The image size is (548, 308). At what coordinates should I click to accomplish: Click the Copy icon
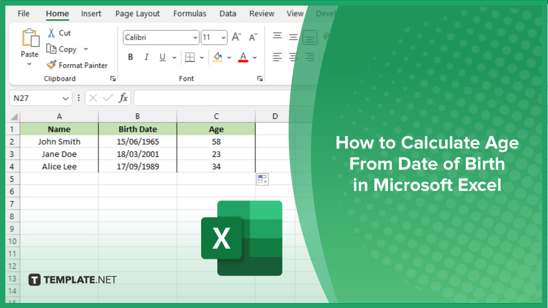(x=51, y=49)
